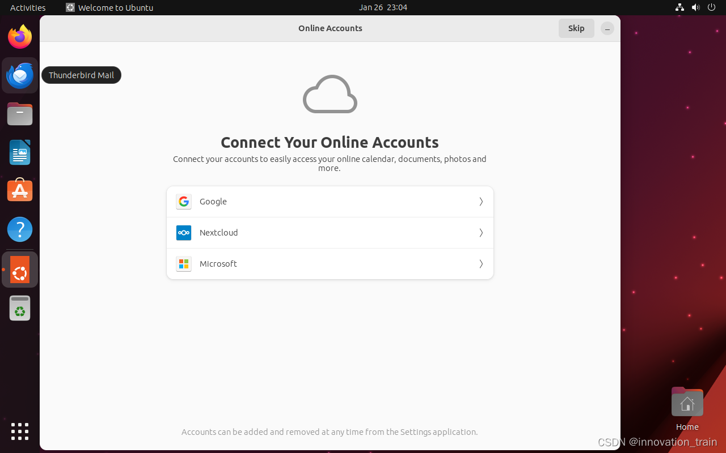This screenshot has width=726, height=453.
Task: Open the Files application from the dock
Action: tap(20, 113)
